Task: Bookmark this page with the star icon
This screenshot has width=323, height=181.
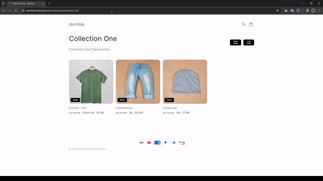Action: tap(277, 10)
